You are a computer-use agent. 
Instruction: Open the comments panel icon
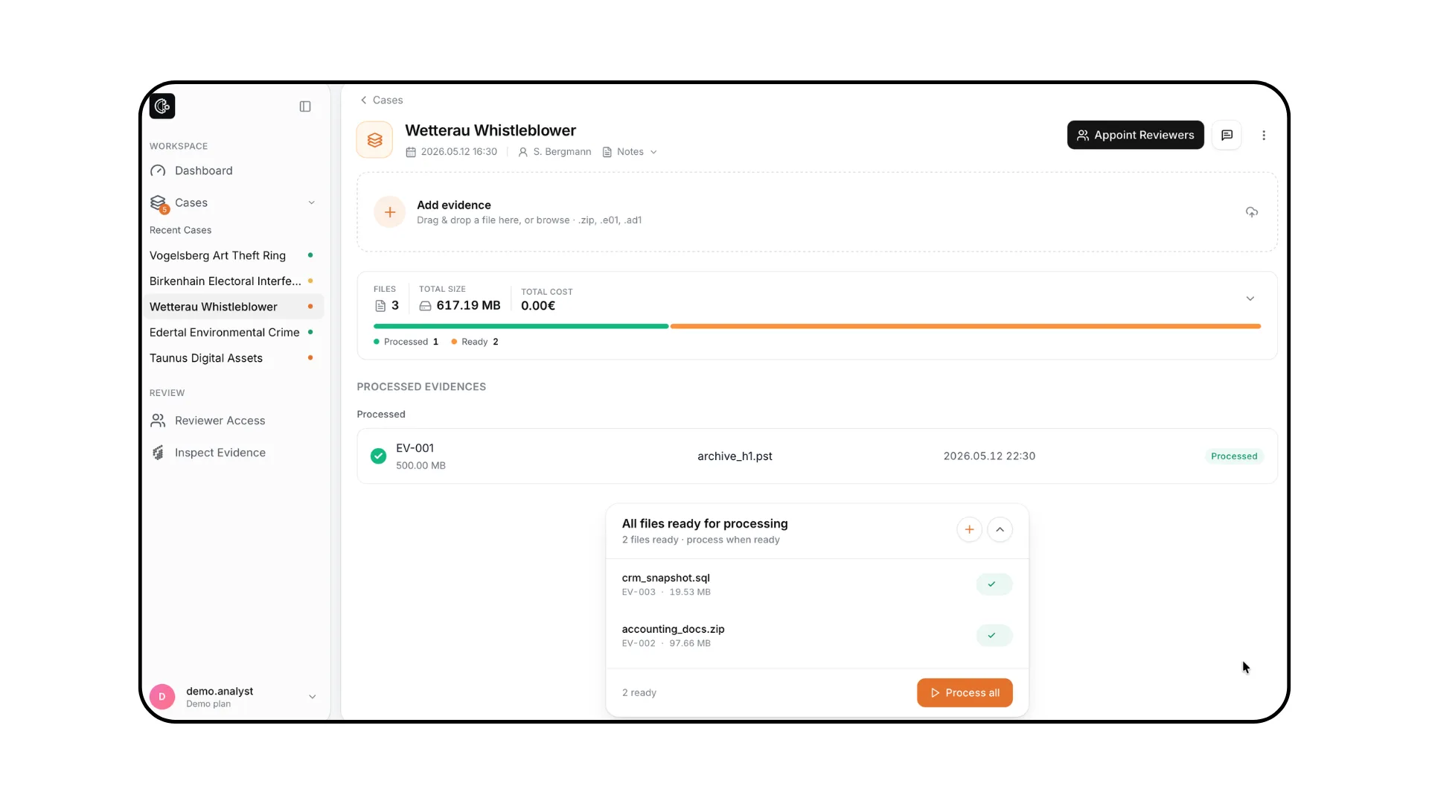(1227, 135)
